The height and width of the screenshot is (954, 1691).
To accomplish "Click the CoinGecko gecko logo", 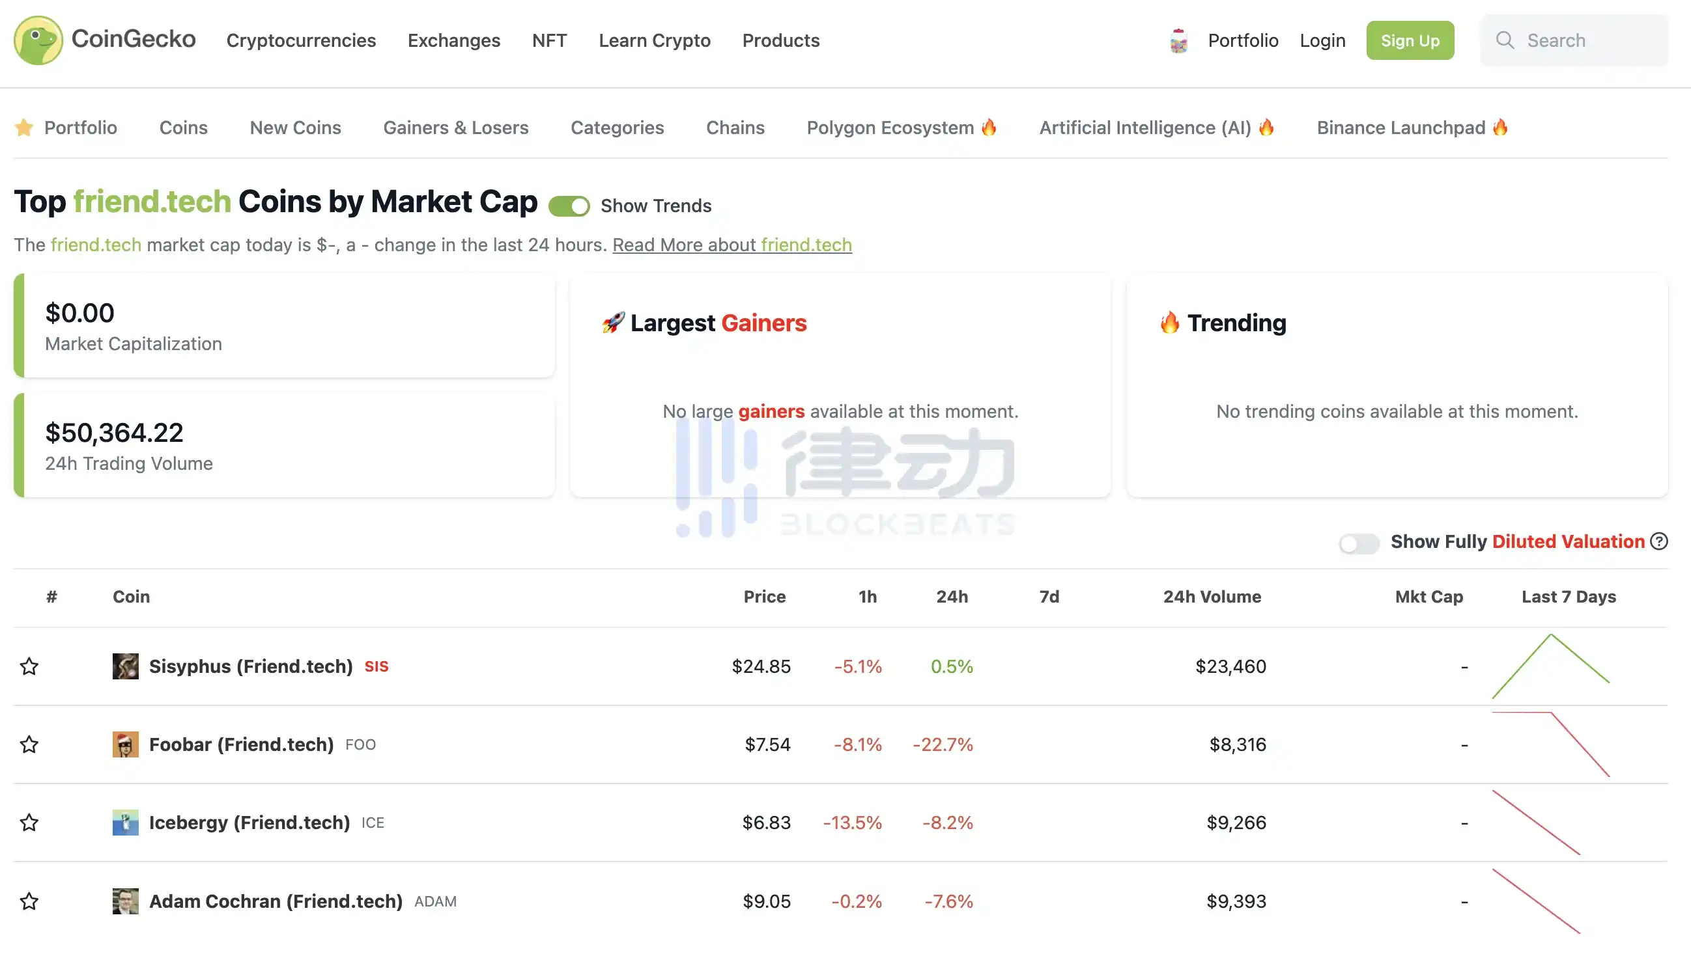I will coord(38,40).
